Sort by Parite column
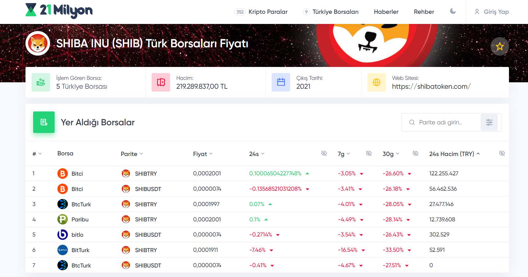 tap(132, 154)
